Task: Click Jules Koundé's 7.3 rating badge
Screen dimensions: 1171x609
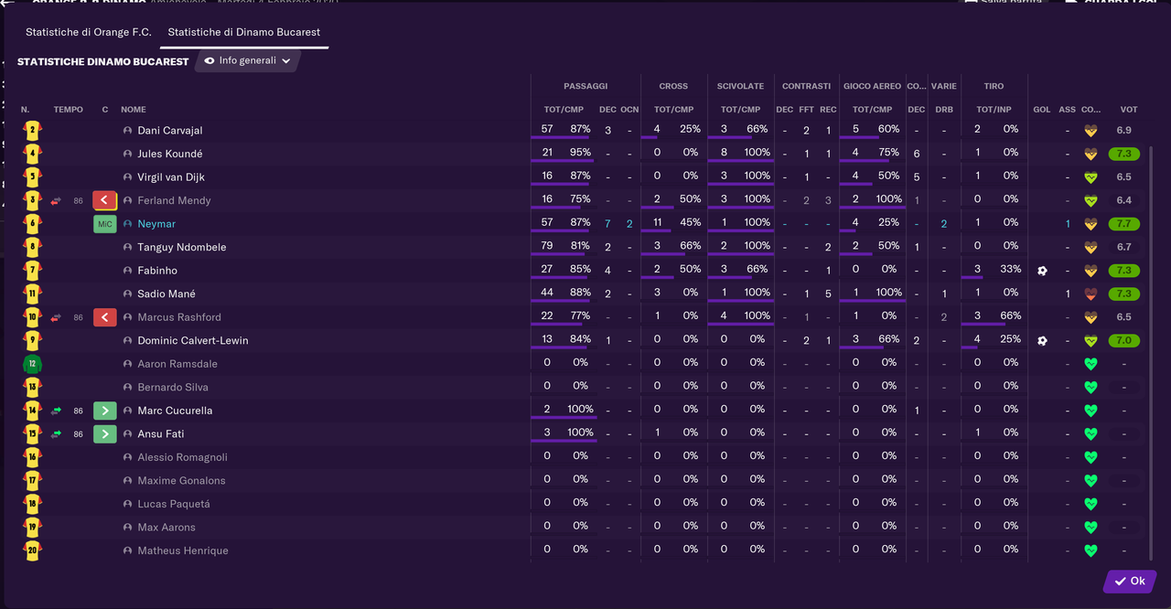Action: click(x=1123, y=154)
